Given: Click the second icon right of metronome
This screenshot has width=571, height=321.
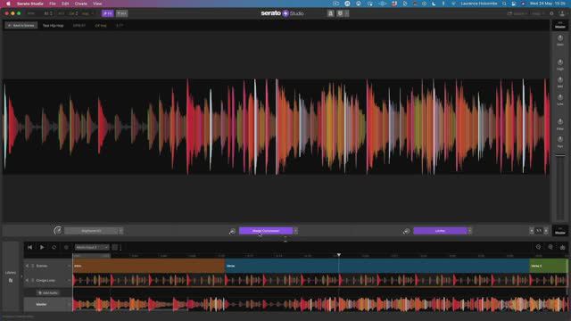Looking at the screenshot, I should point(340,13).
